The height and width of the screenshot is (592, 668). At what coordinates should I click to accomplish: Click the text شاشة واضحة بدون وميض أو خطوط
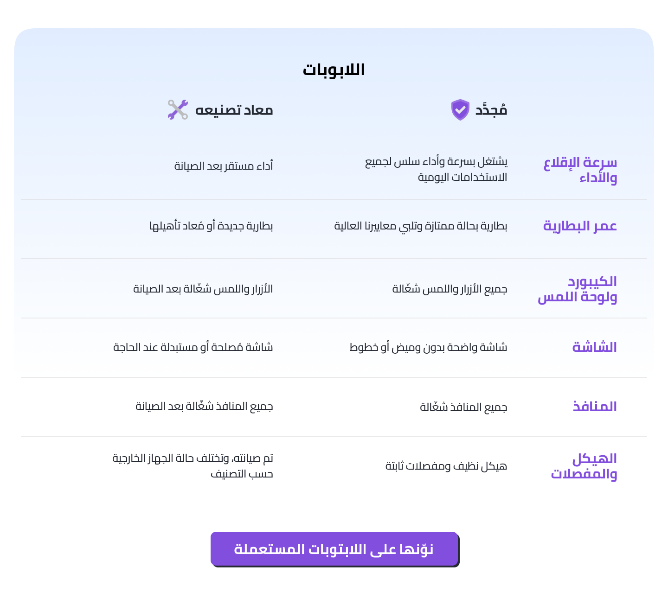point(428,347)
